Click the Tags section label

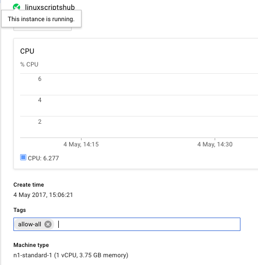[x=20, y=210]
